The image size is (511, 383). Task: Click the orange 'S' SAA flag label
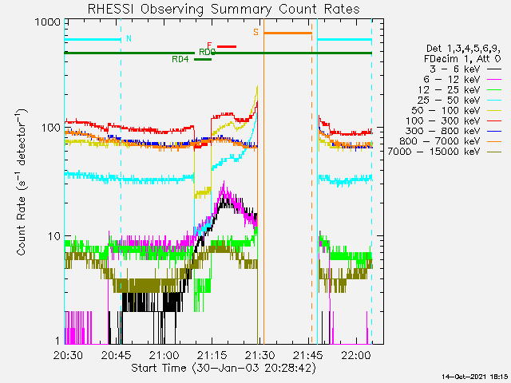255,32
